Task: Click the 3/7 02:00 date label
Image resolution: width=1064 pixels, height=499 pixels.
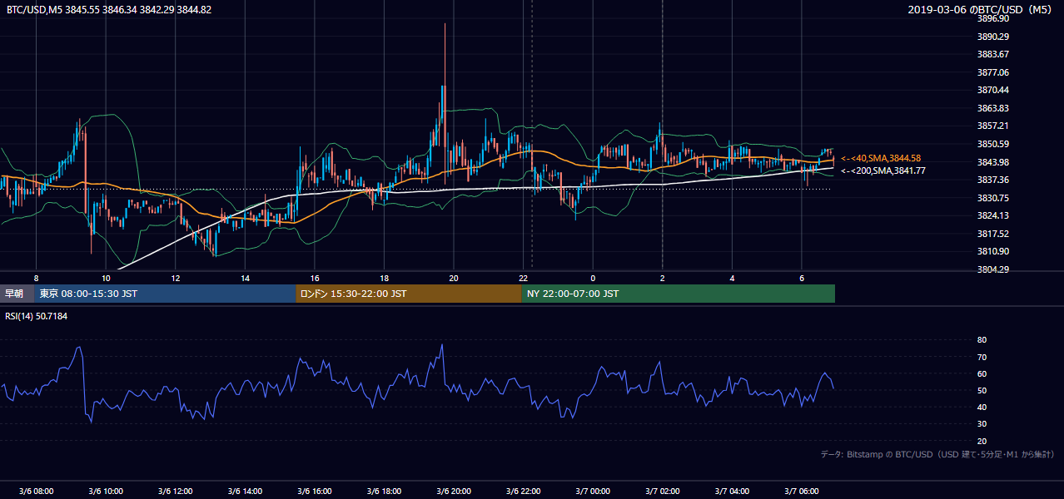Action: click(x=663, y=492)
